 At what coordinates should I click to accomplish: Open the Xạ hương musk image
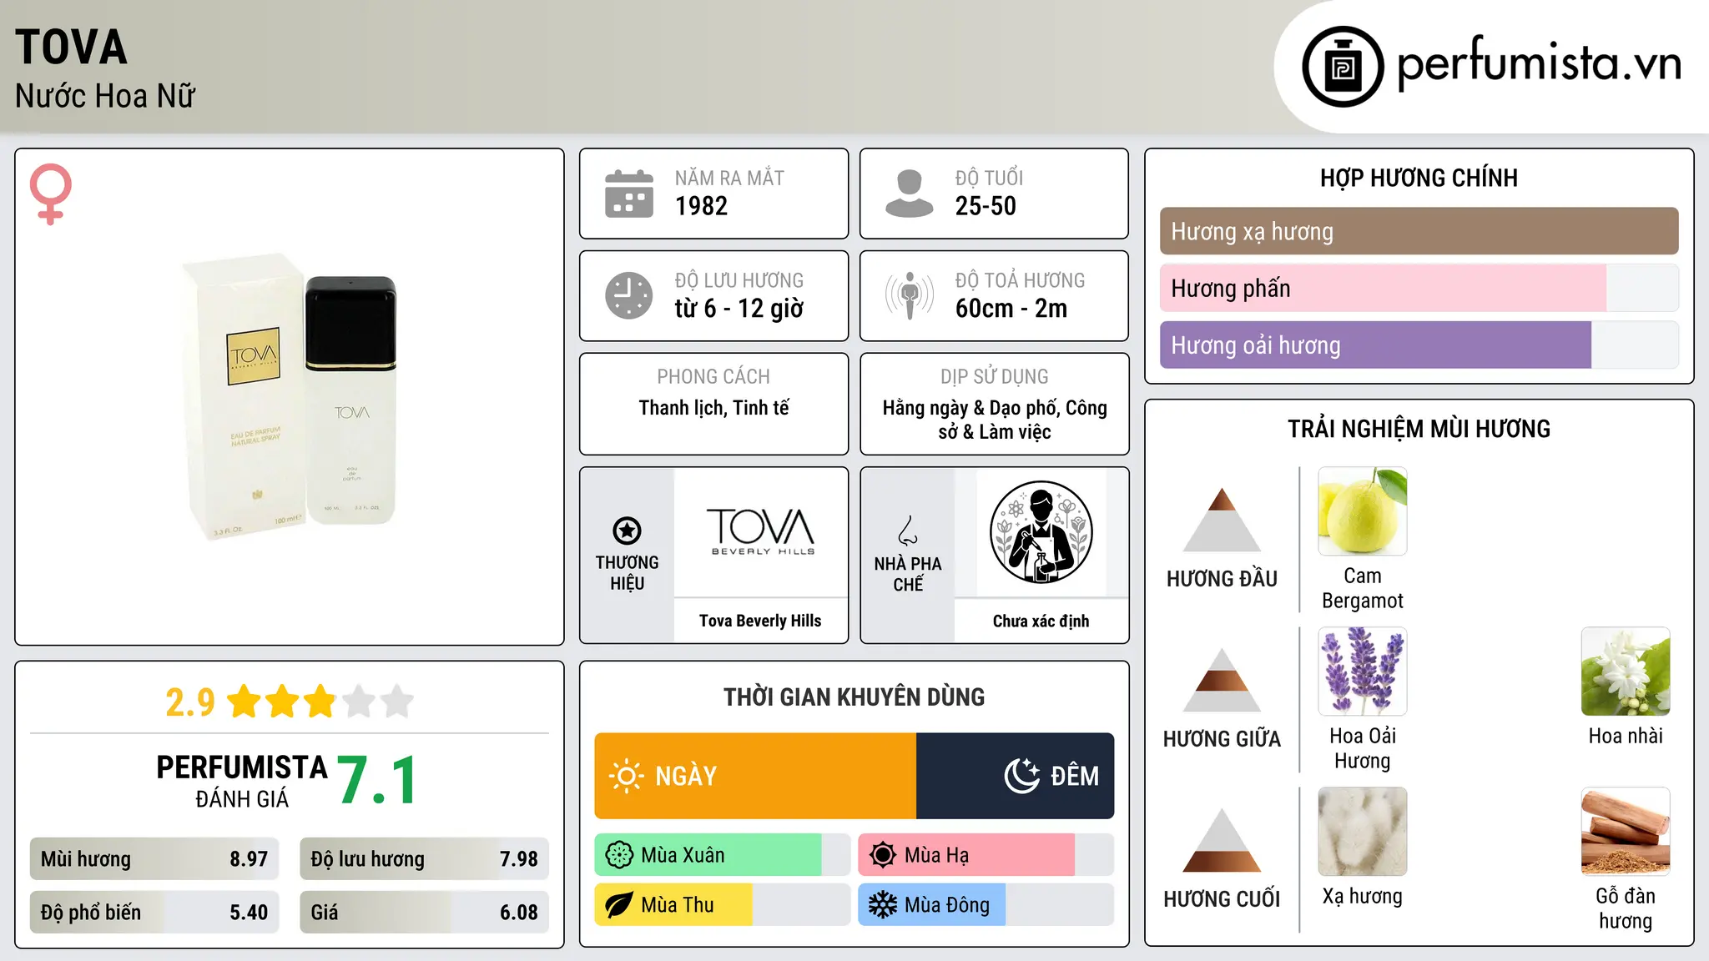tap(1363, 832)
